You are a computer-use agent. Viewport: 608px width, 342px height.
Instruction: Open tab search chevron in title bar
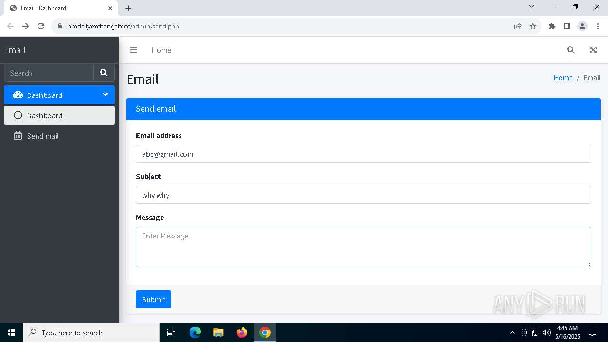[x=532, y=7]
